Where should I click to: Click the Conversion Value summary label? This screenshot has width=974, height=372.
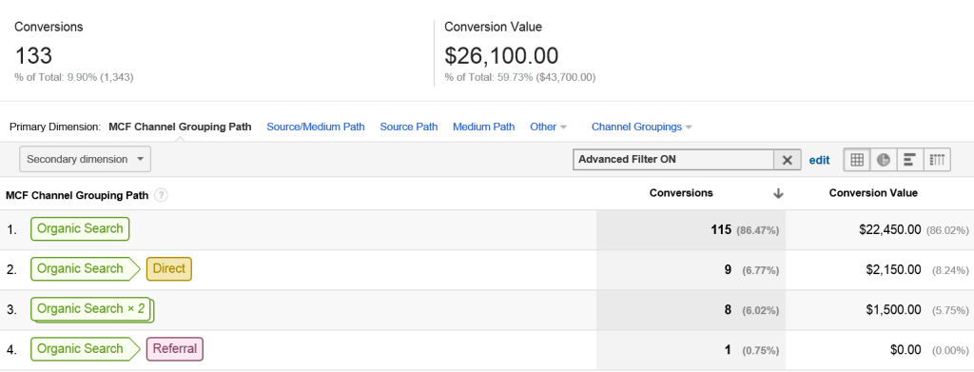point(494,28)
